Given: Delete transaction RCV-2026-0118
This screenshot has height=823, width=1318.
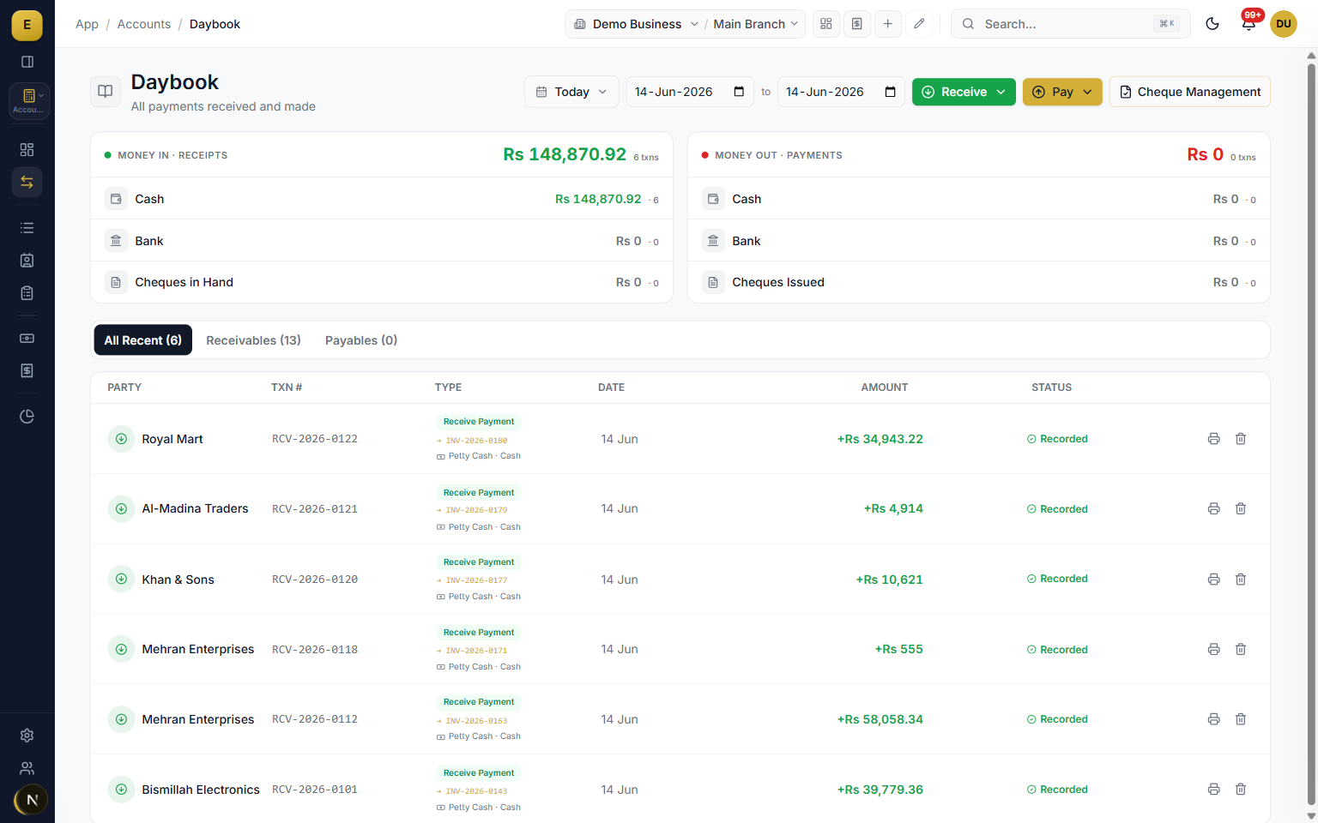Looking at the screenshot, I should pos(1241,650).
